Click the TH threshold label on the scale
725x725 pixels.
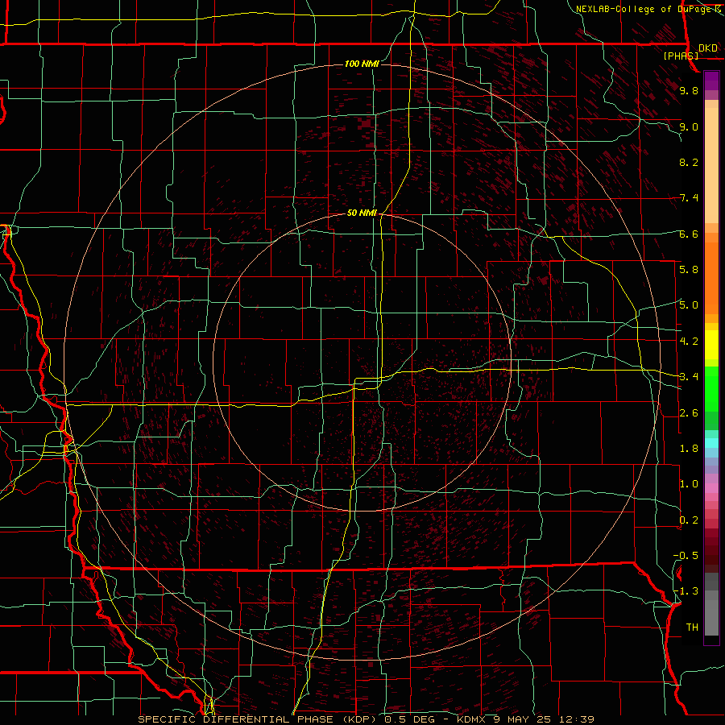point(692,627)
